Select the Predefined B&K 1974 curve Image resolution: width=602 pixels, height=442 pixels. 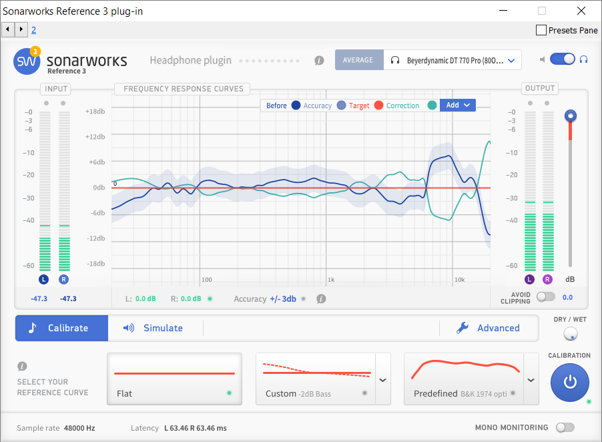(x=464, y=379)
